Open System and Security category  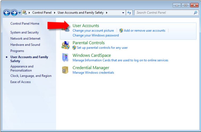pyautogui.click(x=24, y=32)
